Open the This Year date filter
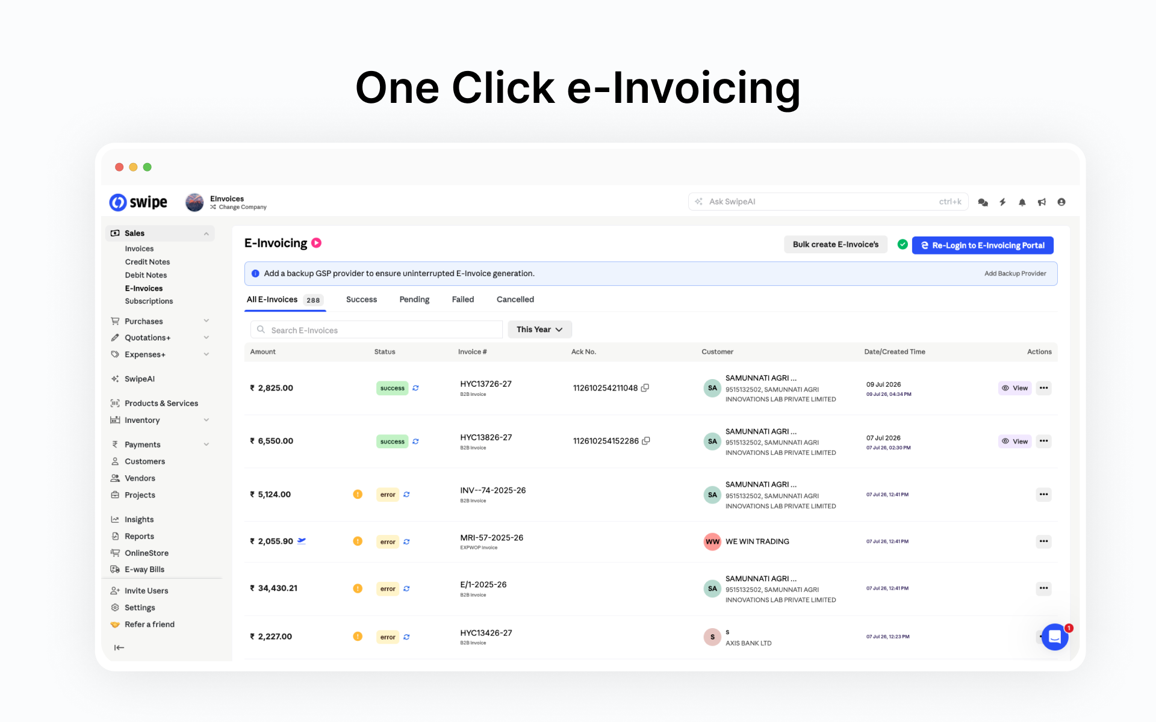1156x722 pixels. tap(539, 330)
